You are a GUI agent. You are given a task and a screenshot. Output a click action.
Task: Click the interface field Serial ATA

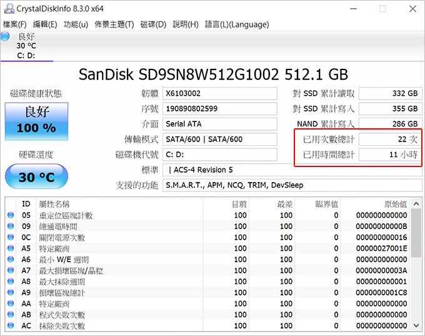coord(220,124)
